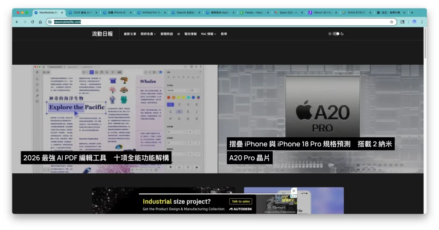Click the Industrial size project ad text
Image resolution: width=439 pixels, height=230 pixels.
click(x=177, y=201)
